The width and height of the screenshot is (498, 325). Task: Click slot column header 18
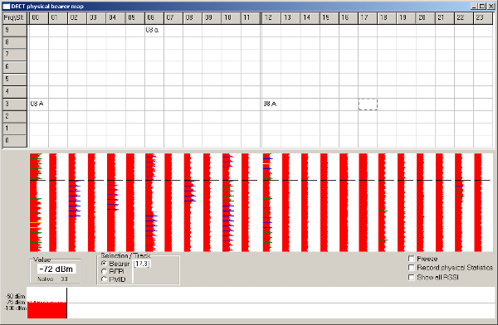click(x=387, y=18)
